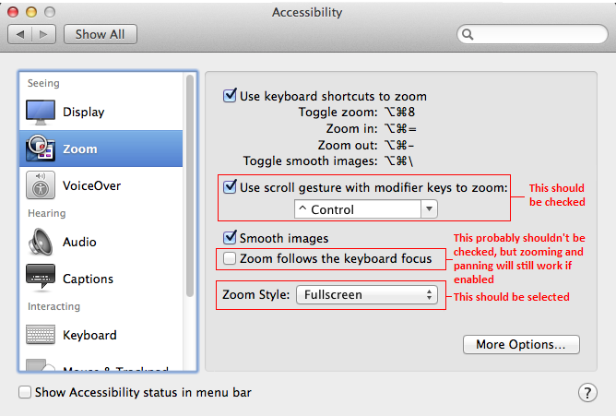Uncheck Use keyboard shortcuts to zoom
Image resolution: width=616 pixels, height=416 pixels.
[x=230, y=95]
